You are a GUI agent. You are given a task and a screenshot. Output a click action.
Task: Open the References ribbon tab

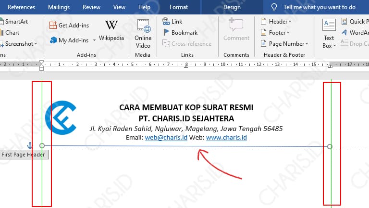[21, 7]
